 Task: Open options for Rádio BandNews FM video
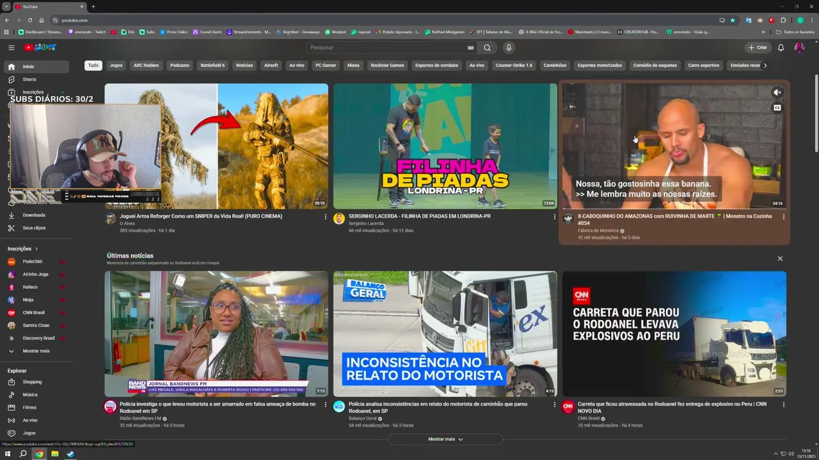326,404
